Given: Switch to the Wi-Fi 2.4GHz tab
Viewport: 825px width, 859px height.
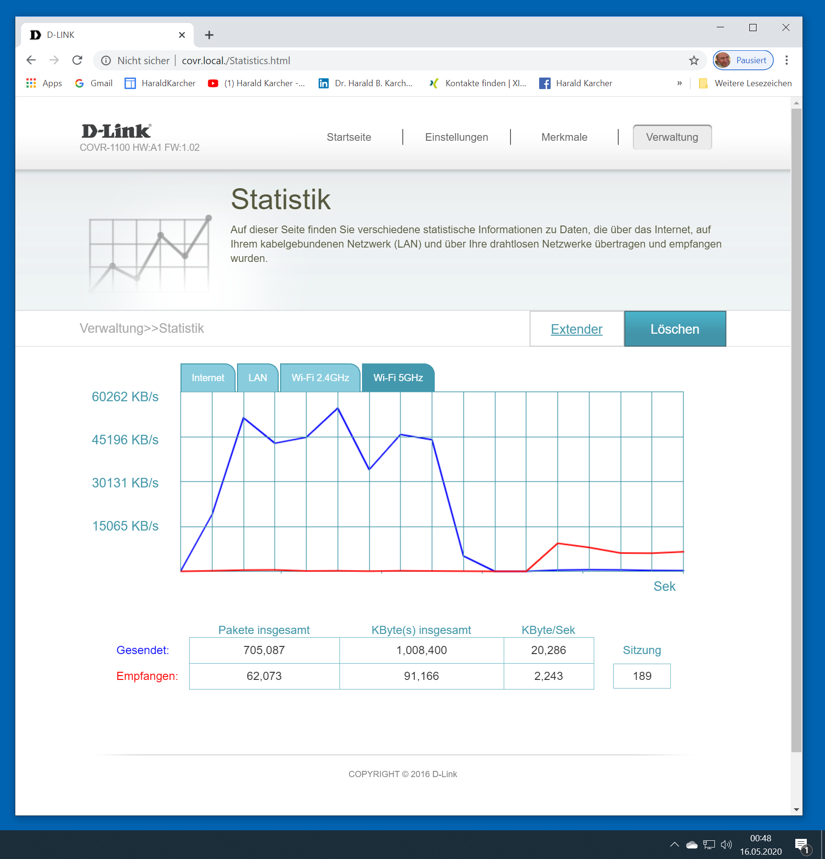Looking at the screenshot, I should coord(320,378).
